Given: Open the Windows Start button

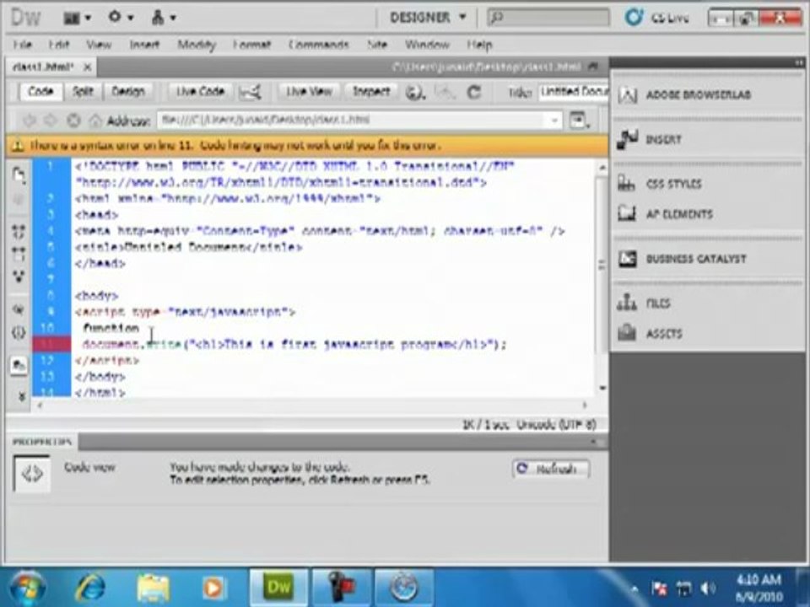Looking at the screenshot, I should click(x=28, y=588).
